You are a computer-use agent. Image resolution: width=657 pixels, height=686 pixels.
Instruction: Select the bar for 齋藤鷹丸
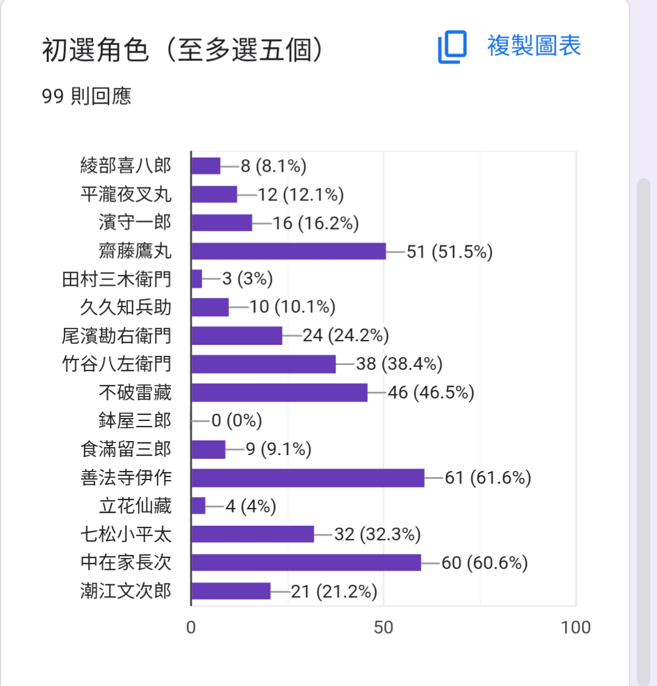tap(289, 251)
